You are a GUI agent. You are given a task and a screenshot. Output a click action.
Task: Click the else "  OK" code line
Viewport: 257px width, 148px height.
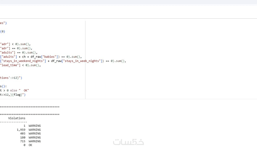(14, 90)
